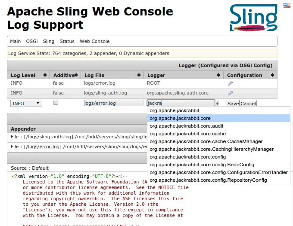Click the Logger (Configured via OSGi Config) heading
This screenshot has height=226, width=293.
click(x=225, y=65)
